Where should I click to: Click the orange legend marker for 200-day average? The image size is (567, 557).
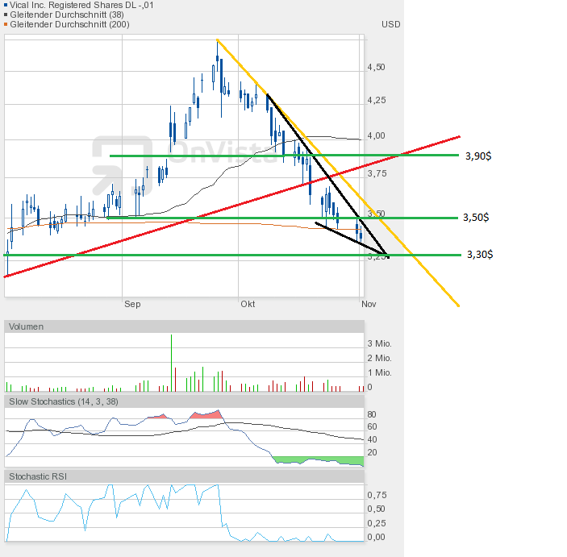[x=6, y=24]
